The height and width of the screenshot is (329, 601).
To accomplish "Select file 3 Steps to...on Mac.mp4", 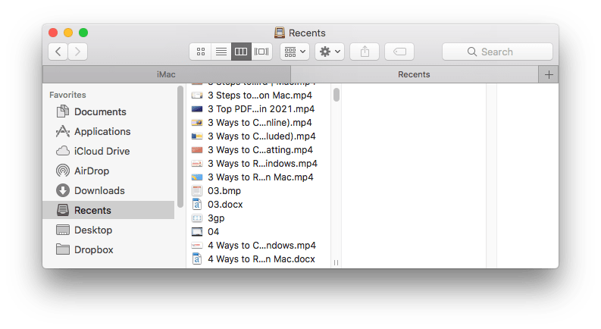I will click(258, 95).
